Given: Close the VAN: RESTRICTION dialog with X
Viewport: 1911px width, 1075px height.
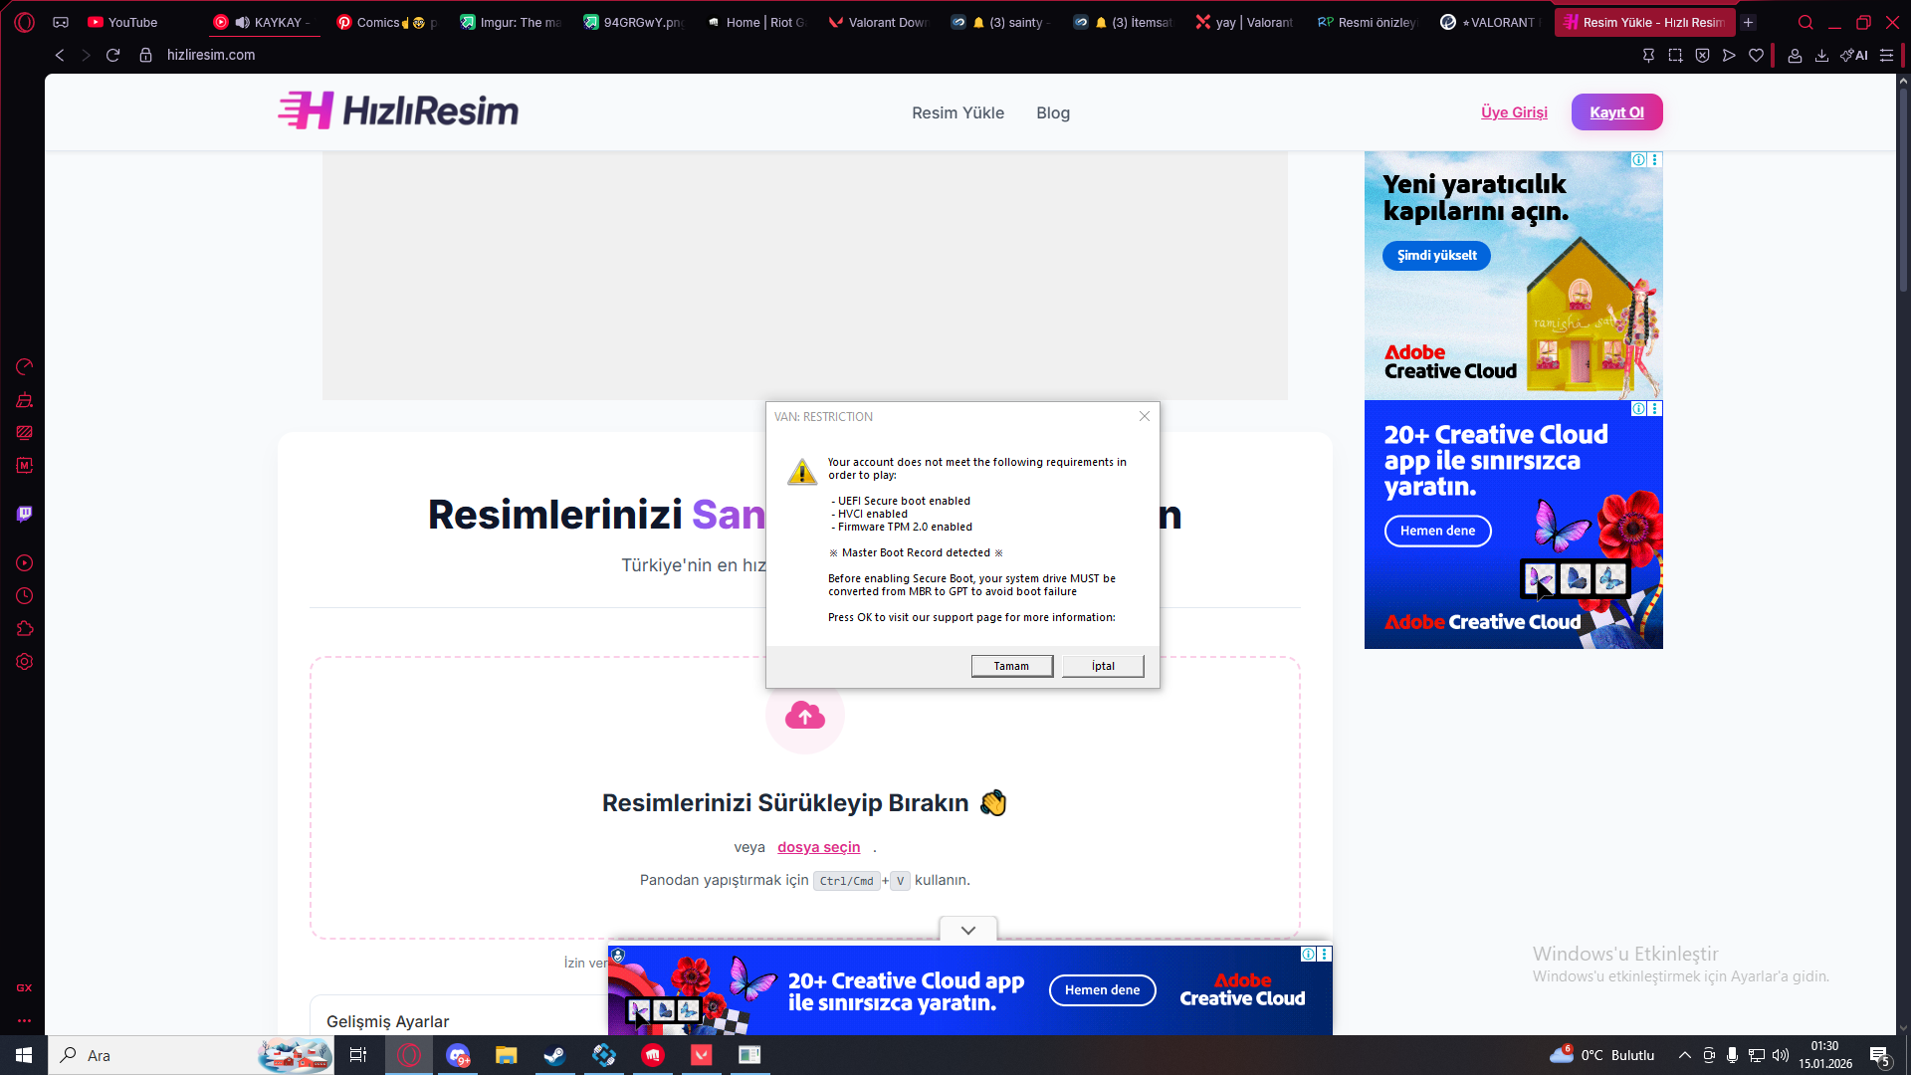Looking at the screenshot, I should 1145,416.
